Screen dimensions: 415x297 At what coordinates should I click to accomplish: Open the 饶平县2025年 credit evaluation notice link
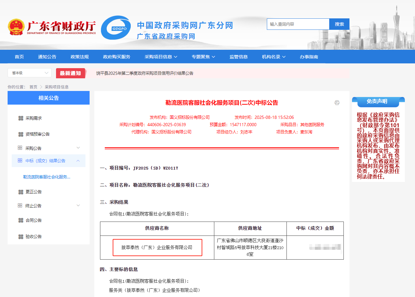tap(145, 73)
